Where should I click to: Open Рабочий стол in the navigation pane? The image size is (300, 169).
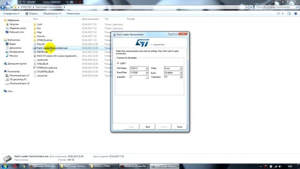[x=15, y=32]
